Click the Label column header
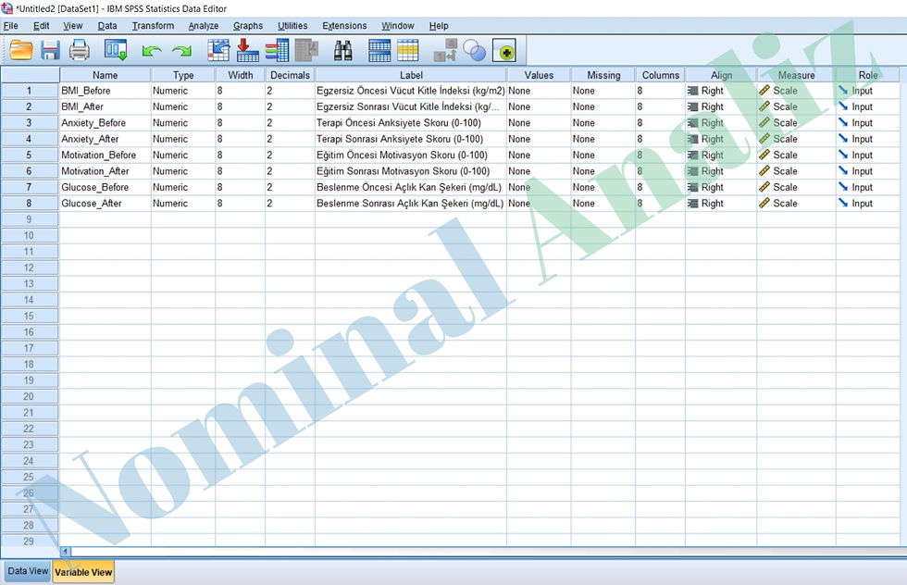Image resolution: width=907 pixels, height=585 pixels. click(x=411, y=75)
